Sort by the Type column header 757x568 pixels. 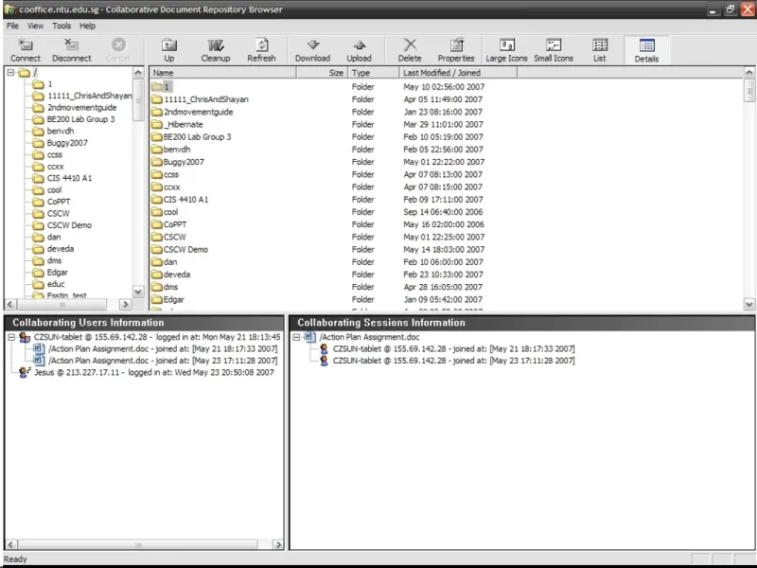(374, 73)
